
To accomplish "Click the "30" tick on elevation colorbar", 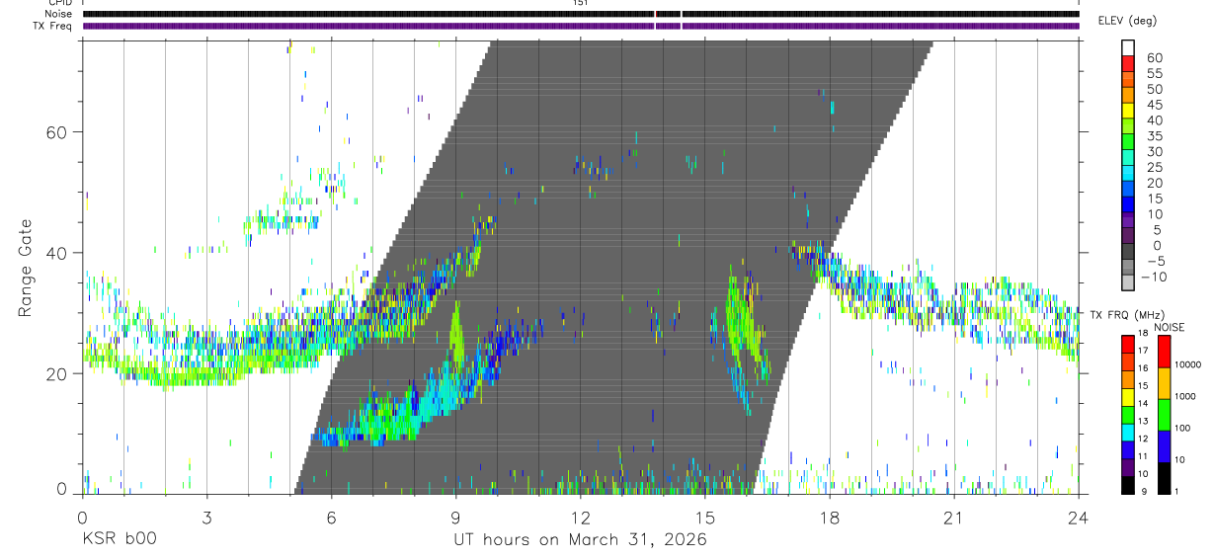I will (1155, 151).
